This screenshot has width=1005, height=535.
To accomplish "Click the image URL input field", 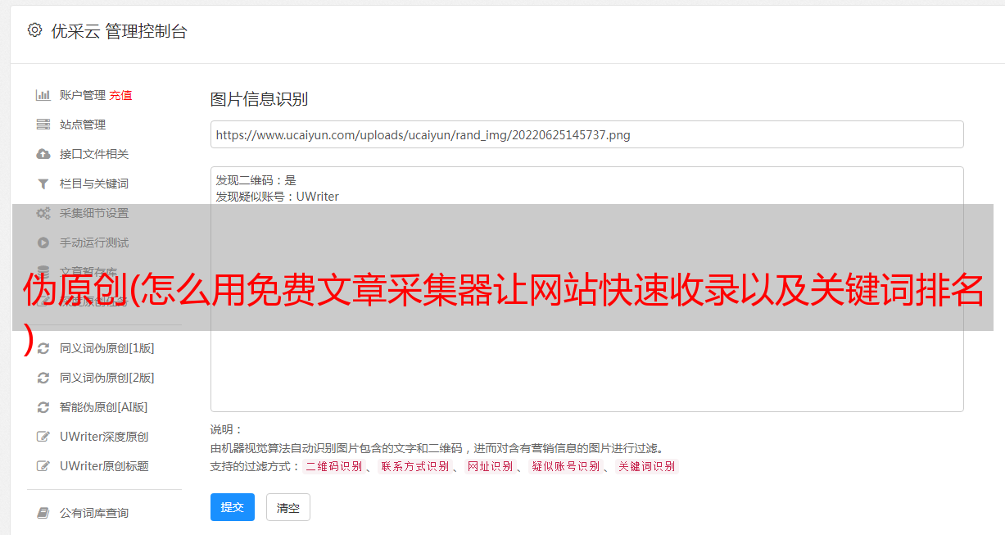I will pyautogui.click(x=586, y=134).
